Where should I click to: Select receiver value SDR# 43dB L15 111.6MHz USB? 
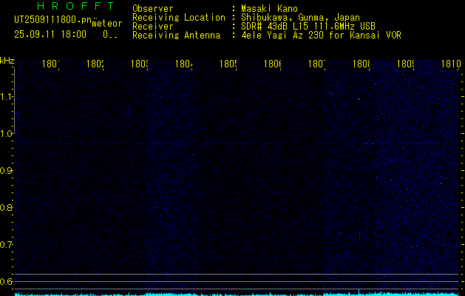pyautogui.click(x=308, y=27)
